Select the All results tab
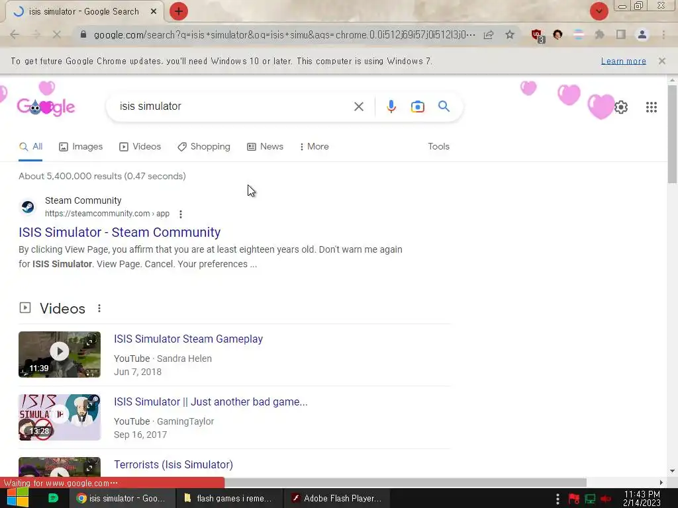Screen dimensions: 678x508 (30, 146)
